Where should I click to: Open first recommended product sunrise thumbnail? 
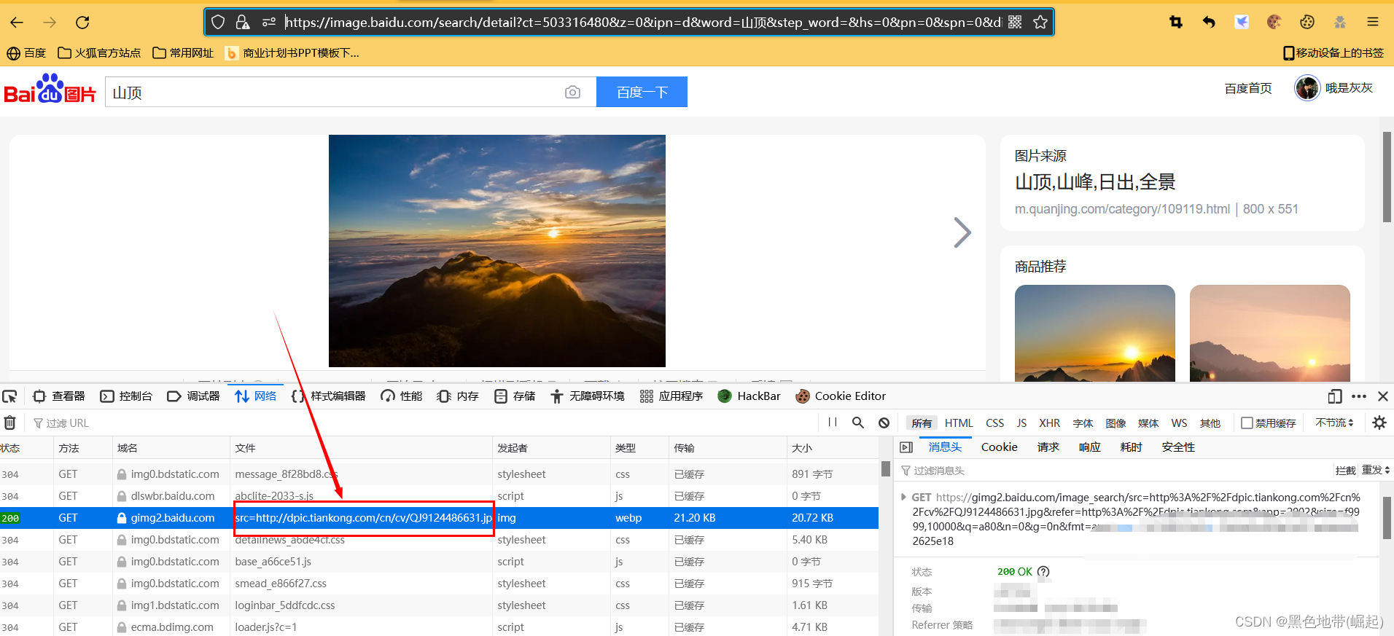click(1094, 333)
